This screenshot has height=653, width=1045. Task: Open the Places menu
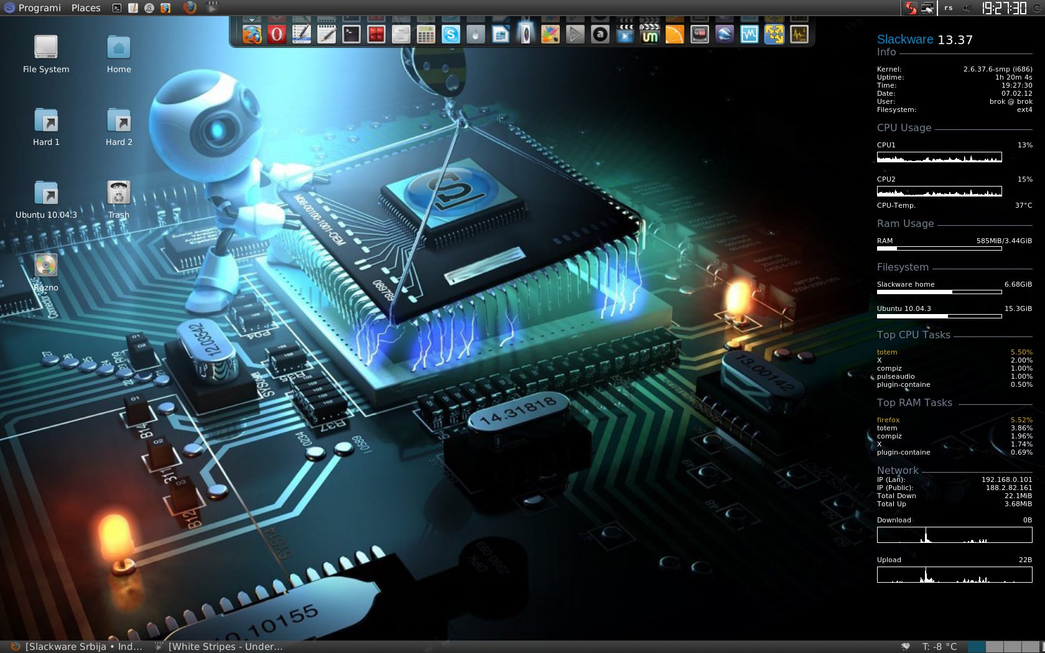click(86, 8)
